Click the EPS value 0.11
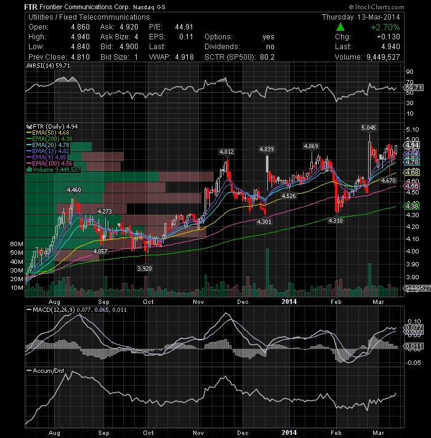 click(186, 37)
